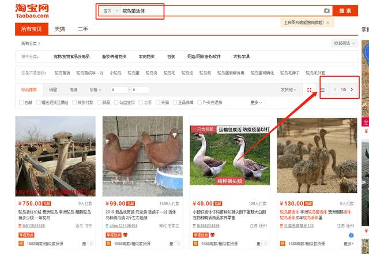
Task: Click shop icon beside seller zhou121406404
Action: (x=107, y=226)
